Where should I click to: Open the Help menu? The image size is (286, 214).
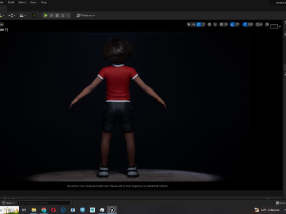coord(43,2)
